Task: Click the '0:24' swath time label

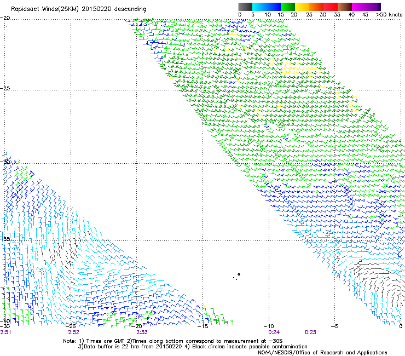Action: (274, 332)
